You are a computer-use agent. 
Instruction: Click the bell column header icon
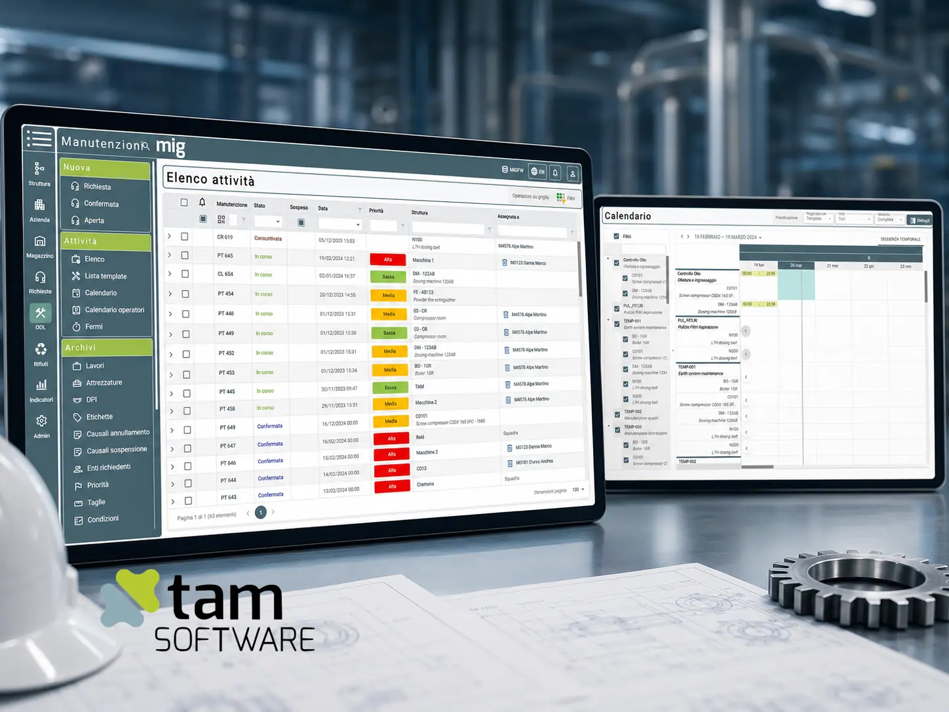tap(203, 203)
